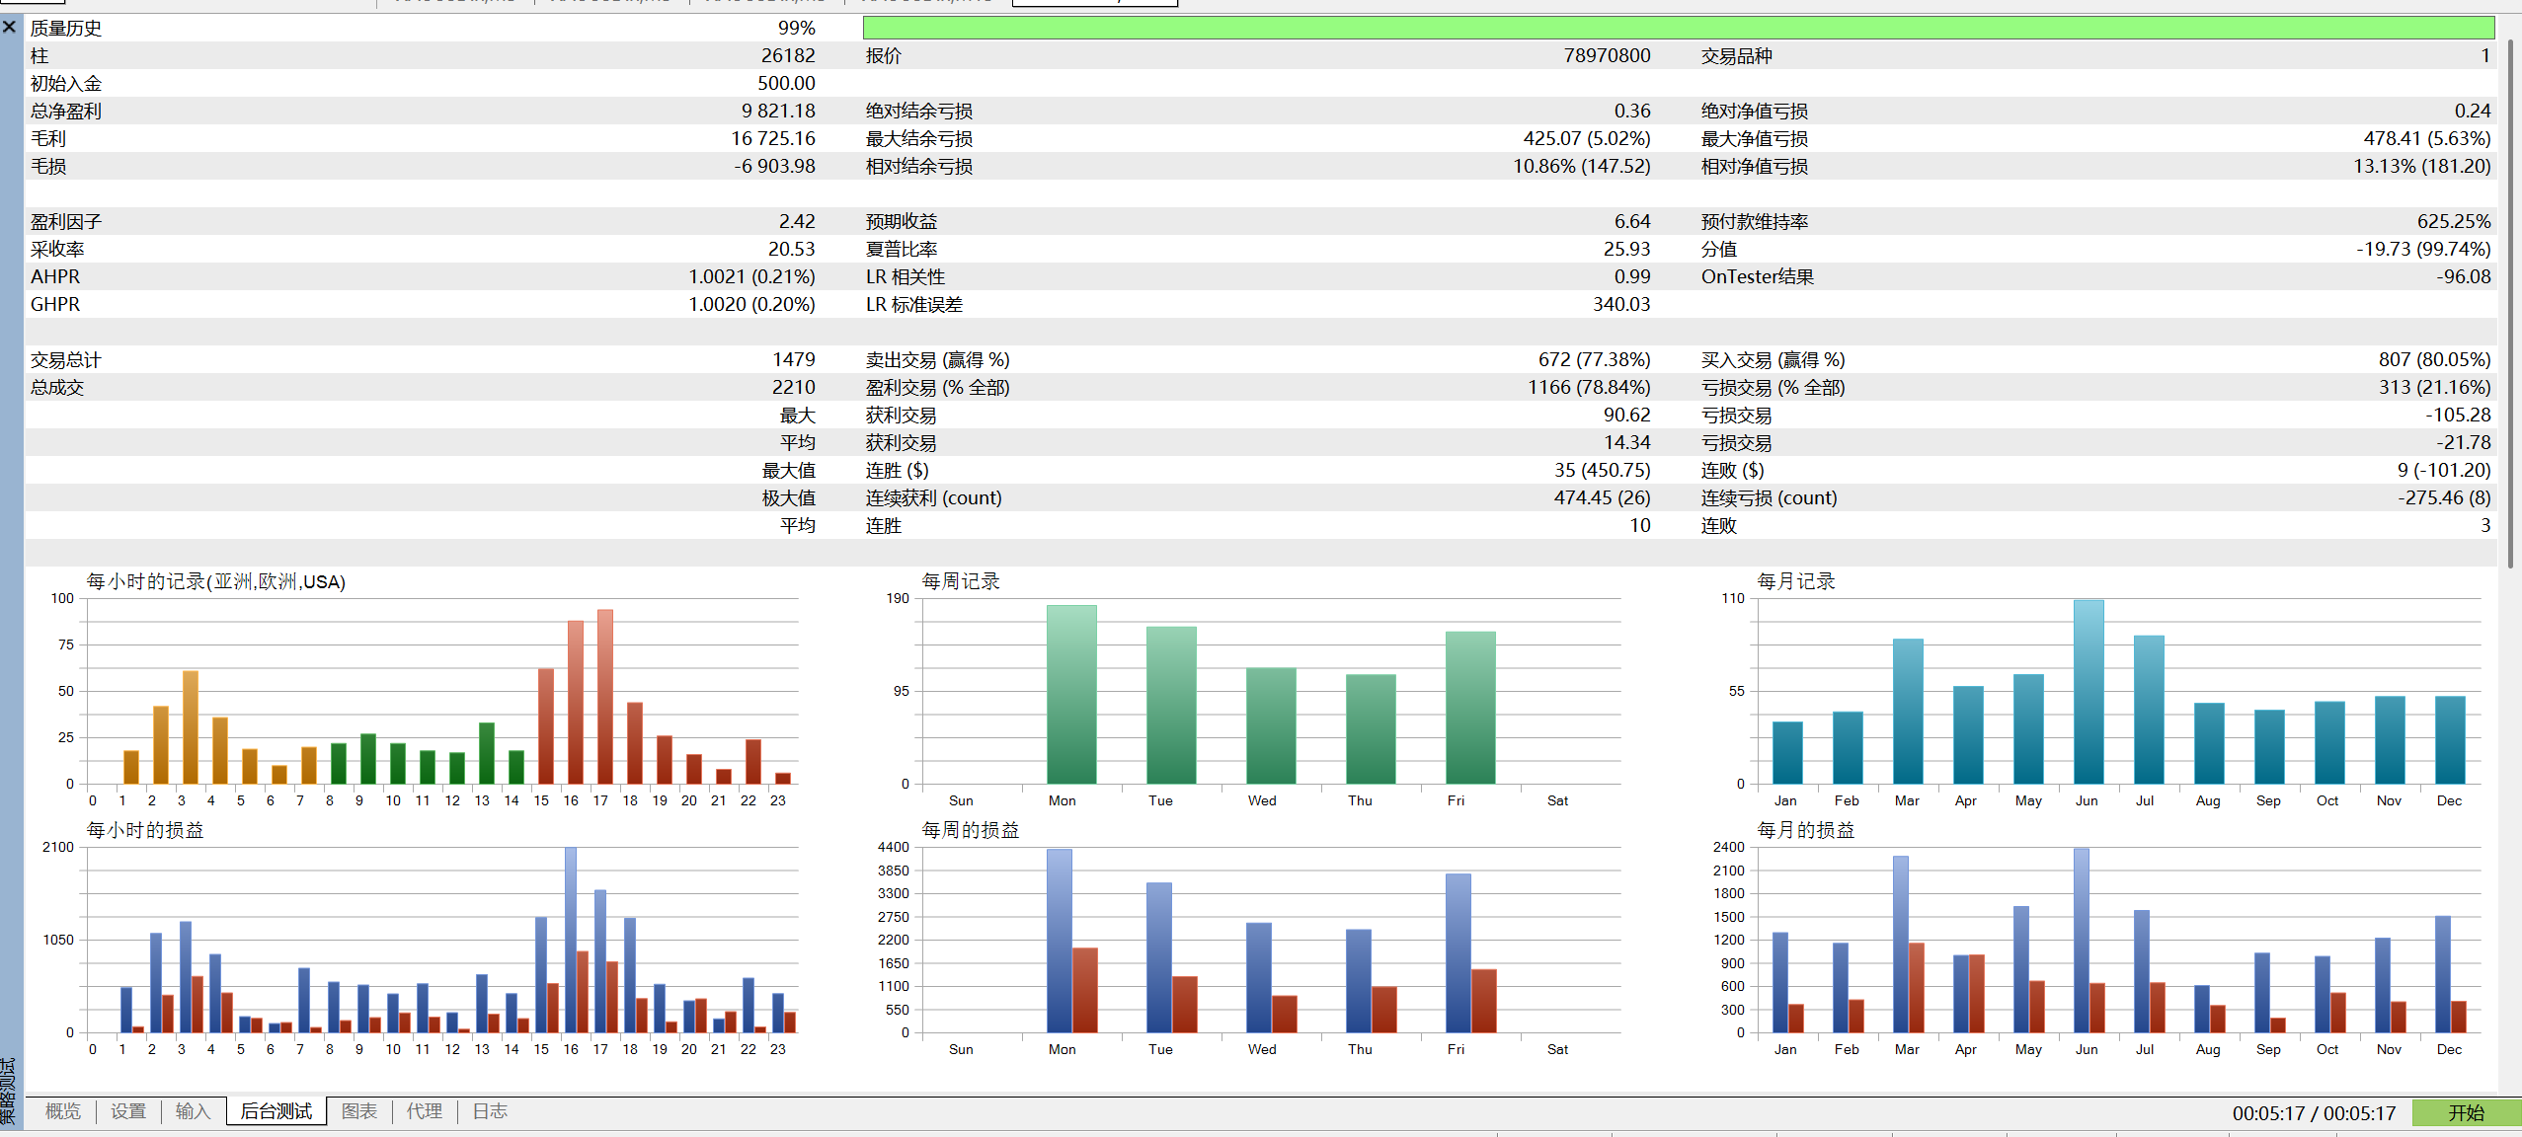Click the Mar profit bar in 每月的损益
Viewport: 2522px width, 1137px height.
[x=1901, y=944]
